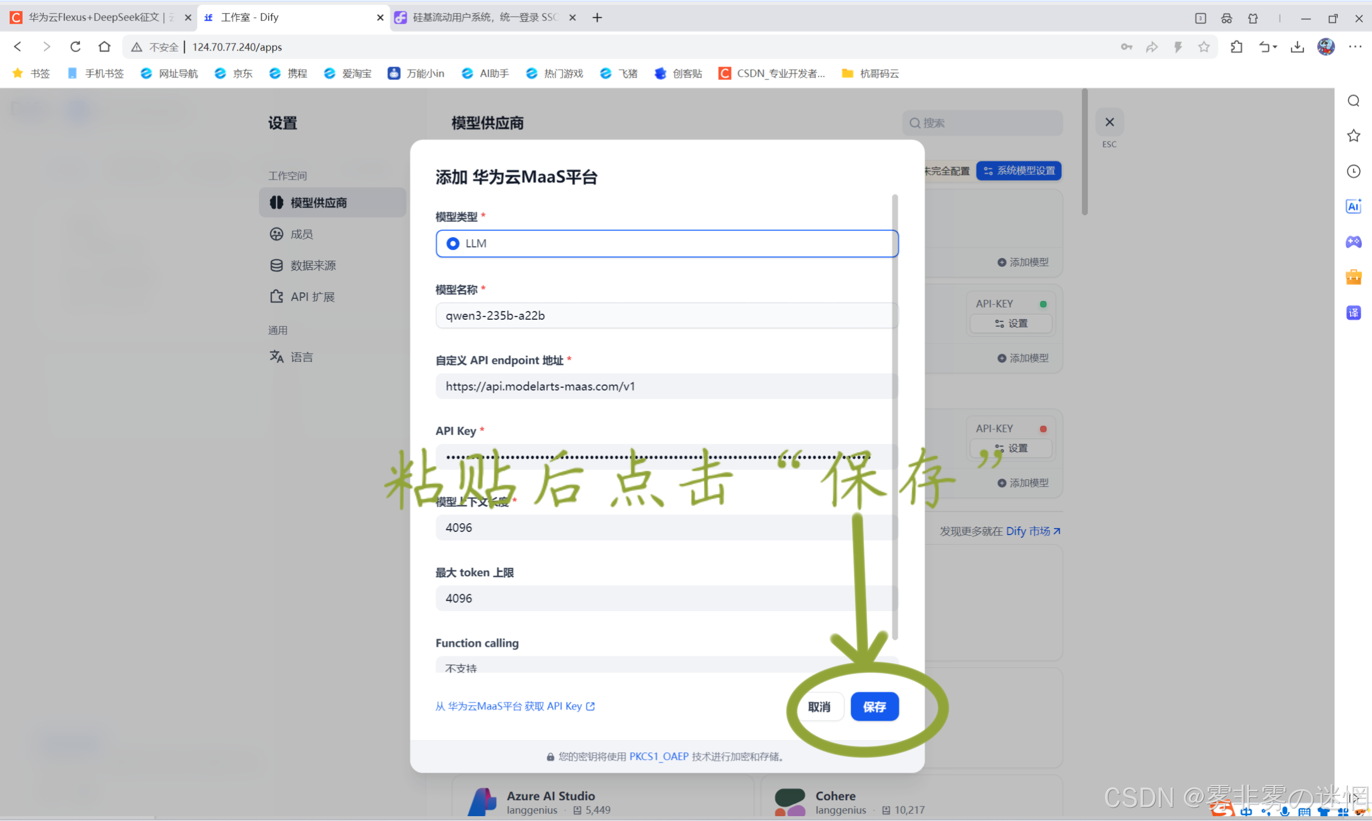Bookmark this page with star icon
Screen dimensions: 1372x821
point(1204,47)
